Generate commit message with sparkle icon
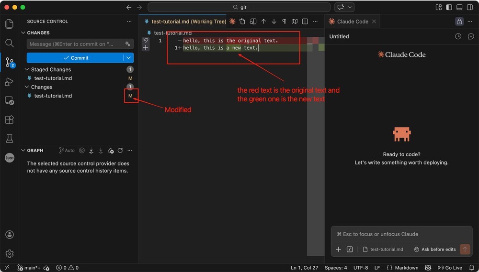This screenshot has height=272, width=479. 128,44
